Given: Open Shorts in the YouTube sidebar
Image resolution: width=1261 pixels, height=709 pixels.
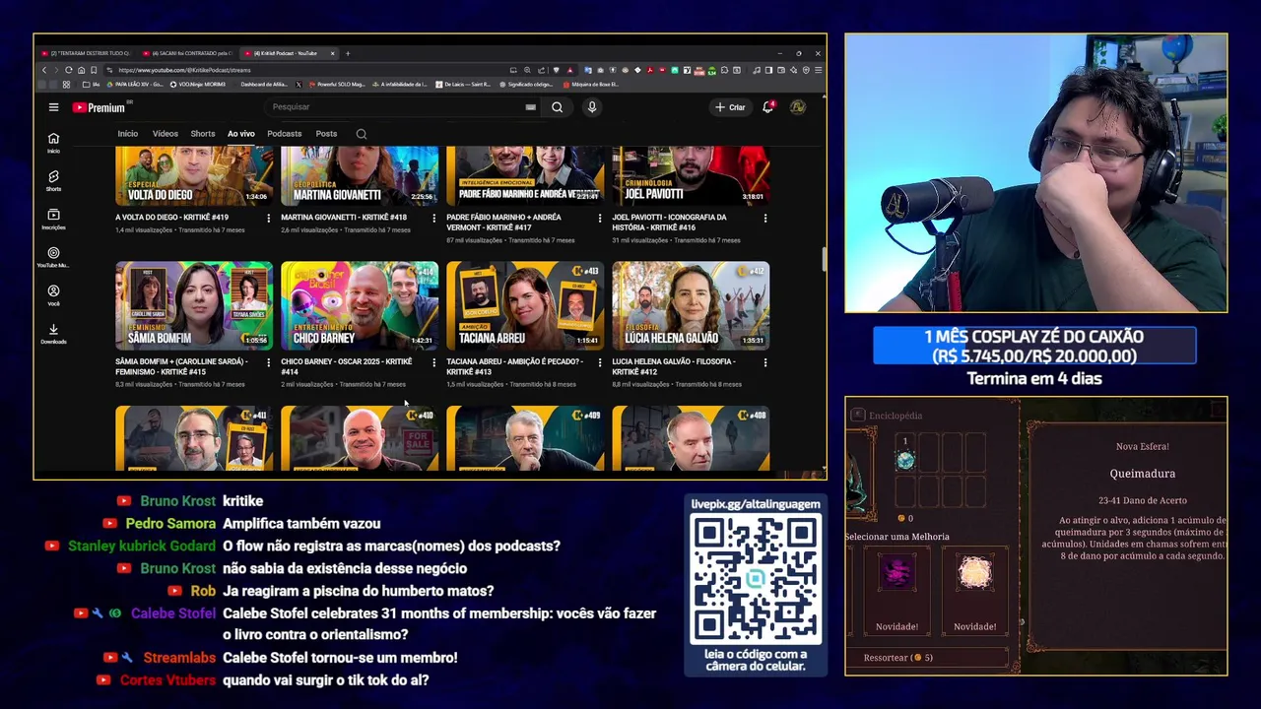Looking at the screenshot, I should 53,180.
